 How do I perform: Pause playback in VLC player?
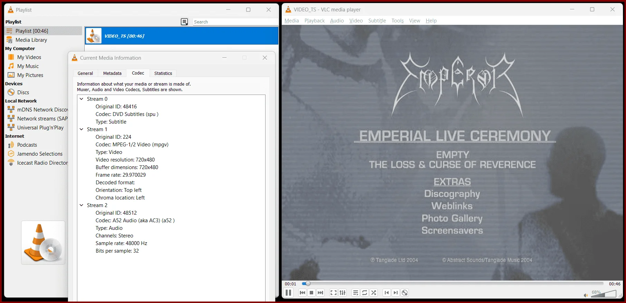pos(288,293)
